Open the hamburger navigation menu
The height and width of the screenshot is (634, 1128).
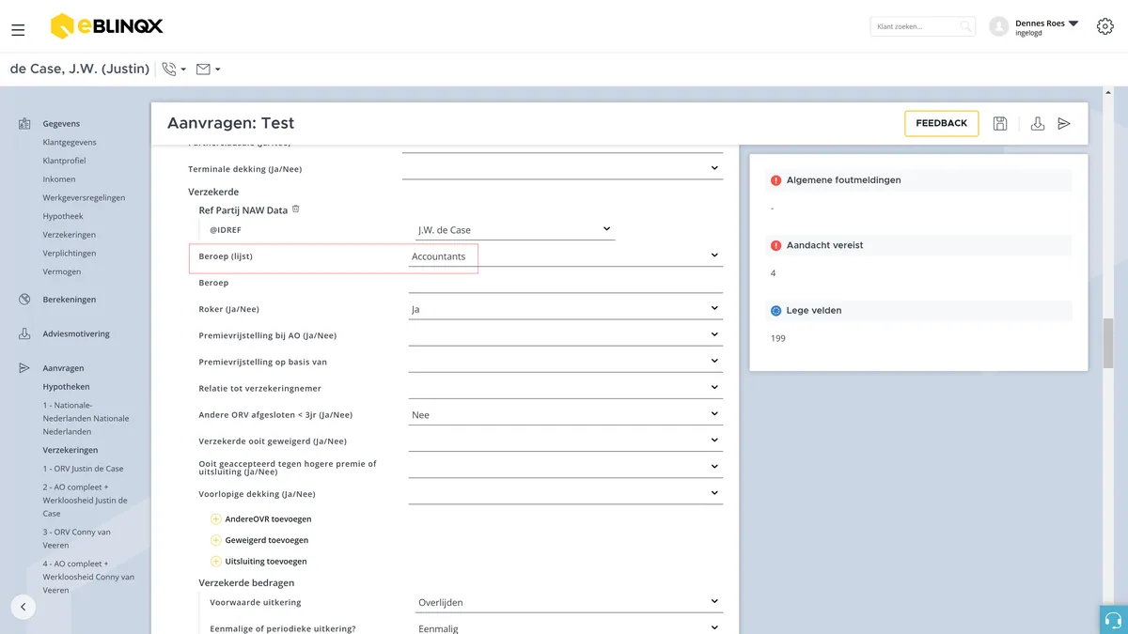tap(18, 30)
